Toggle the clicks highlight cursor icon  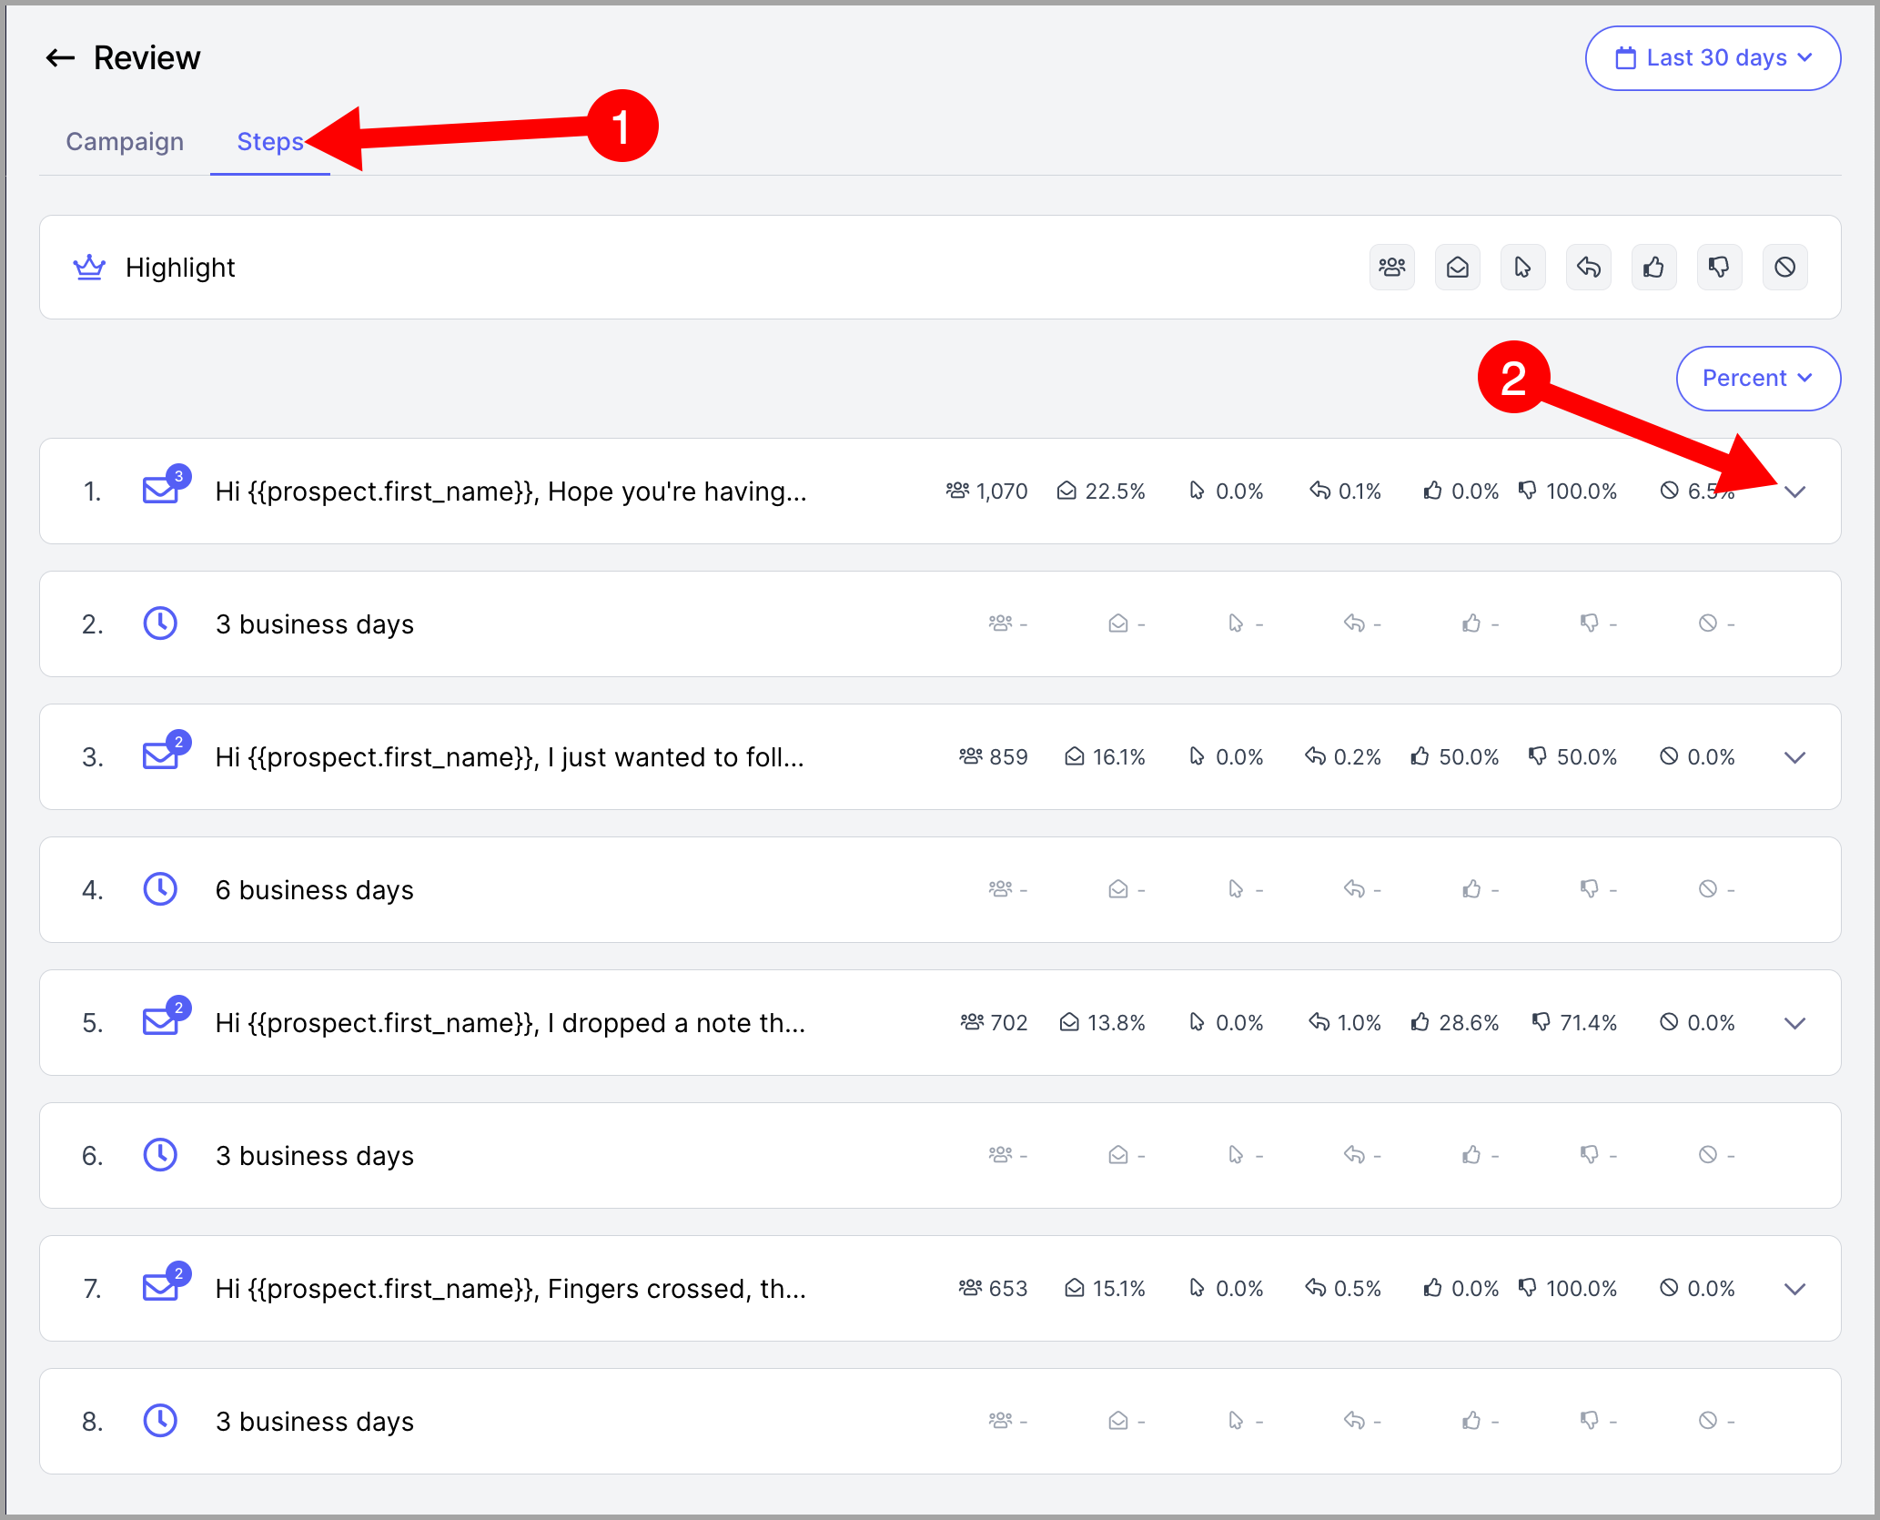click(x=1523, y=268)
